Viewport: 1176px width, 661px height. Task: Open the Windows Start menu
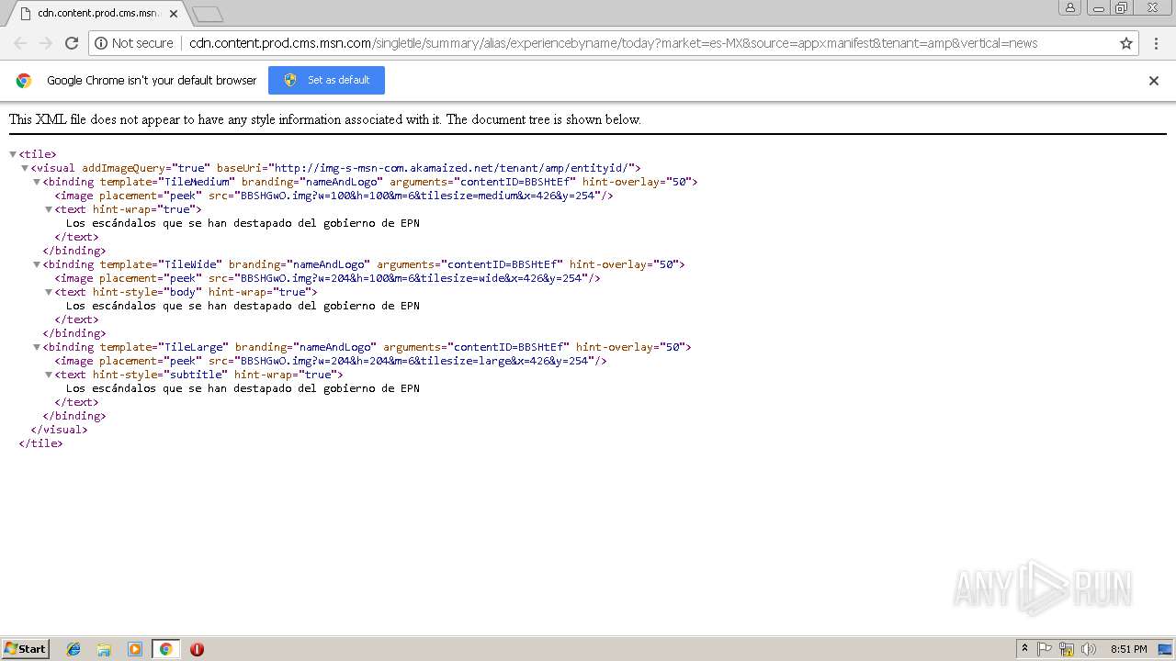tap(26, 648)
